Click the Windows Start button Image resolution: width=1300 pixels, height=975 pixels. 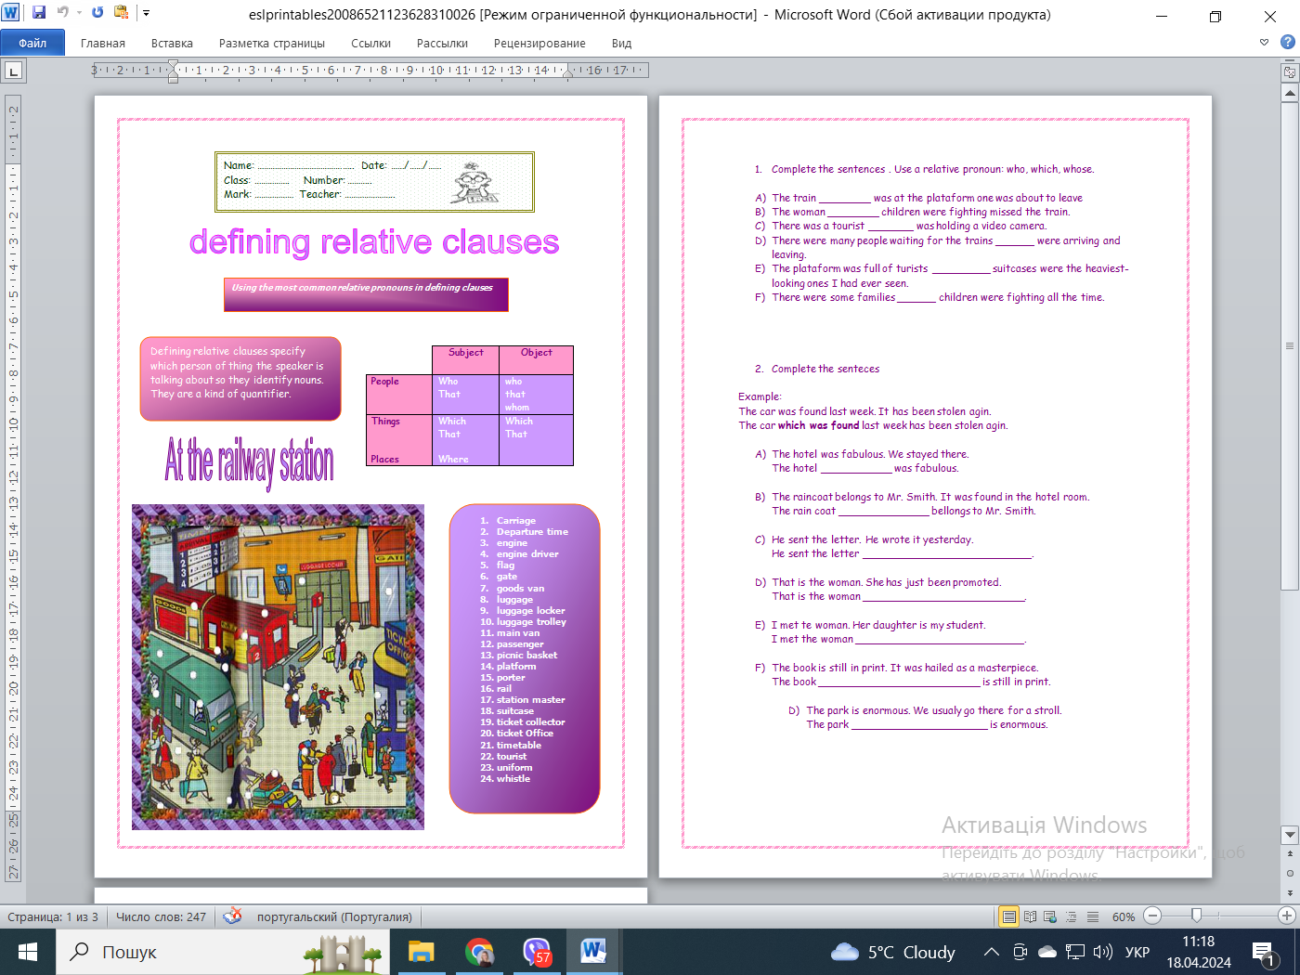point(28,952)
